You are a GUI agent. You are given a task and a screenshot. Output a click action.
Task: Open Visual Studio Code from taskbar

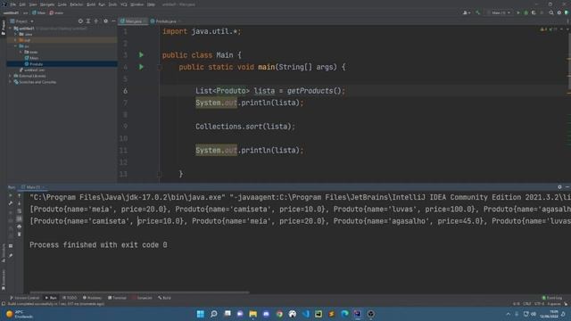pos(305,314)
